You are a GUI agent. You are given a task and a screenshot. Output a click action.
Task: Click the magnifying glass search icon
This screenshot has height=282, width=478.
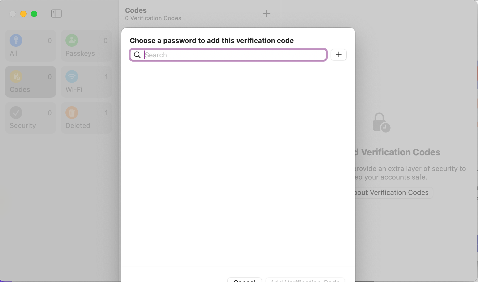coord(137,55)
